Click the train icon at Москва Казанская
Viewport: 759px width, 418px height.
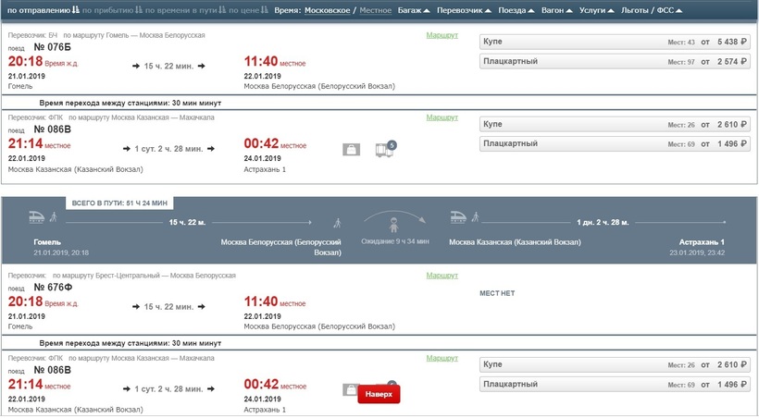[460, 218]
